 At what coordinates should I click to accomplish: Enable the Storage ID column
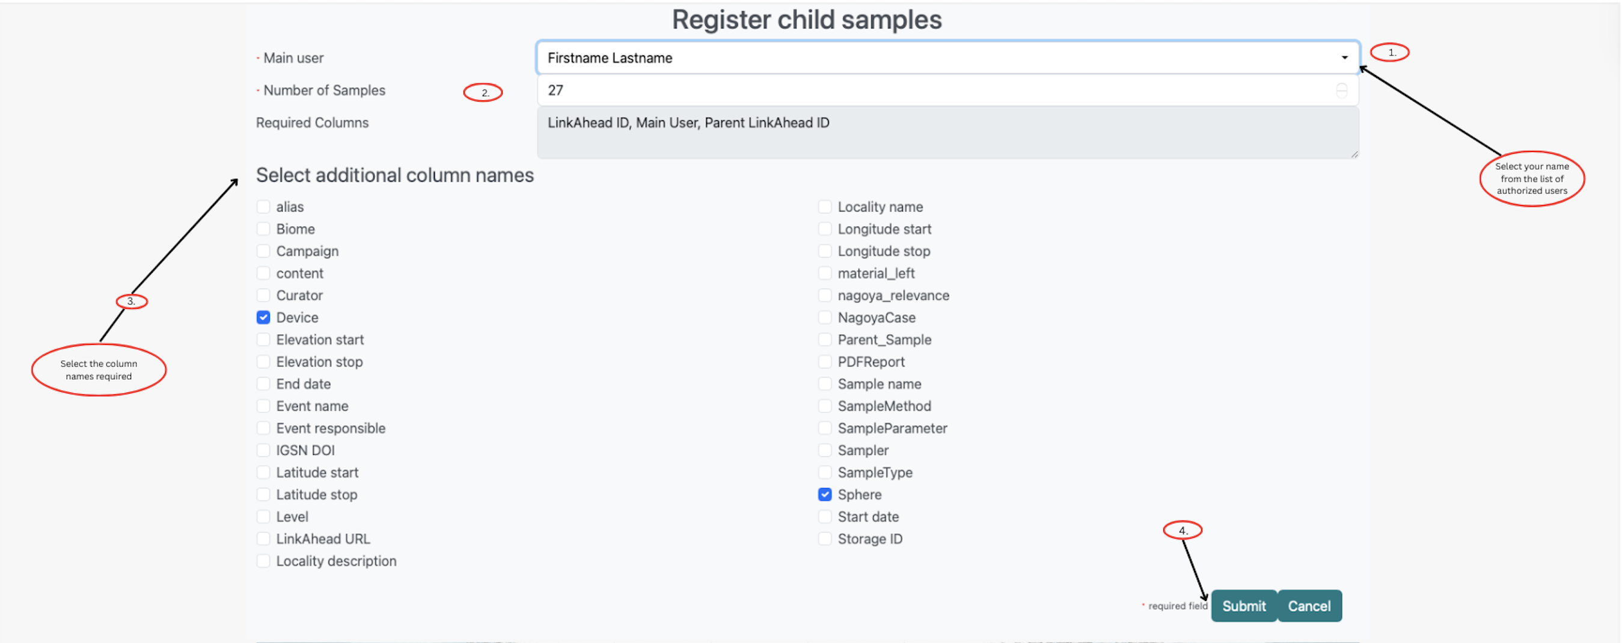click(x=825, y=538)
